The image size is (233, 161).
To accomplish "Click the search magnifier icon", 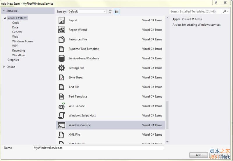I will [224, 11].
